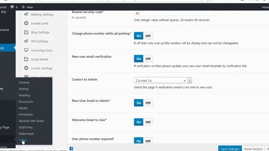Open Permalinks settings submenu item
The image size is (269, 151).
26,115
